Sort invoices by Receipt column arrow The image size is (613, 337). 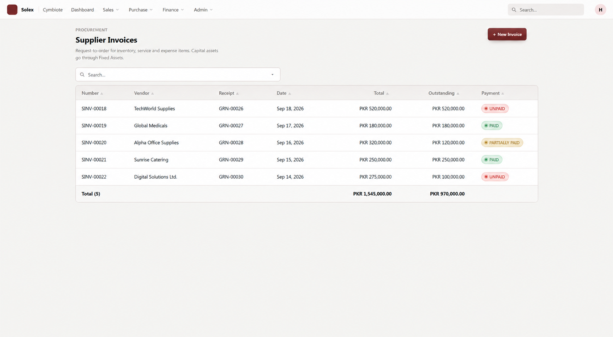[237, 93]
